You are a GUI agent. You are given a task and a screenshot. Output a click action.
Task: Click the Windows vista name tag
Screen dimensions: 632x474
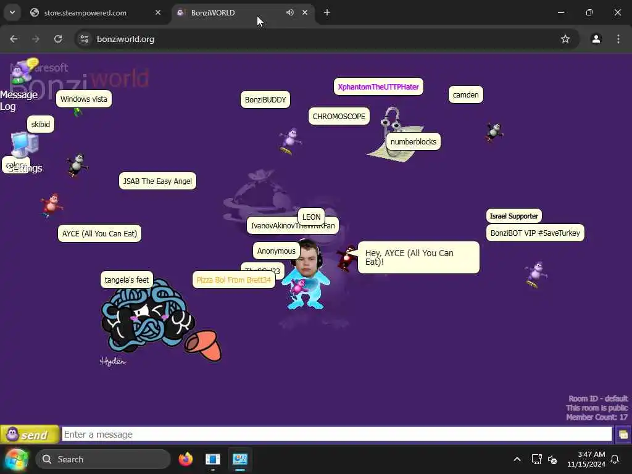[x=84, y=99]
